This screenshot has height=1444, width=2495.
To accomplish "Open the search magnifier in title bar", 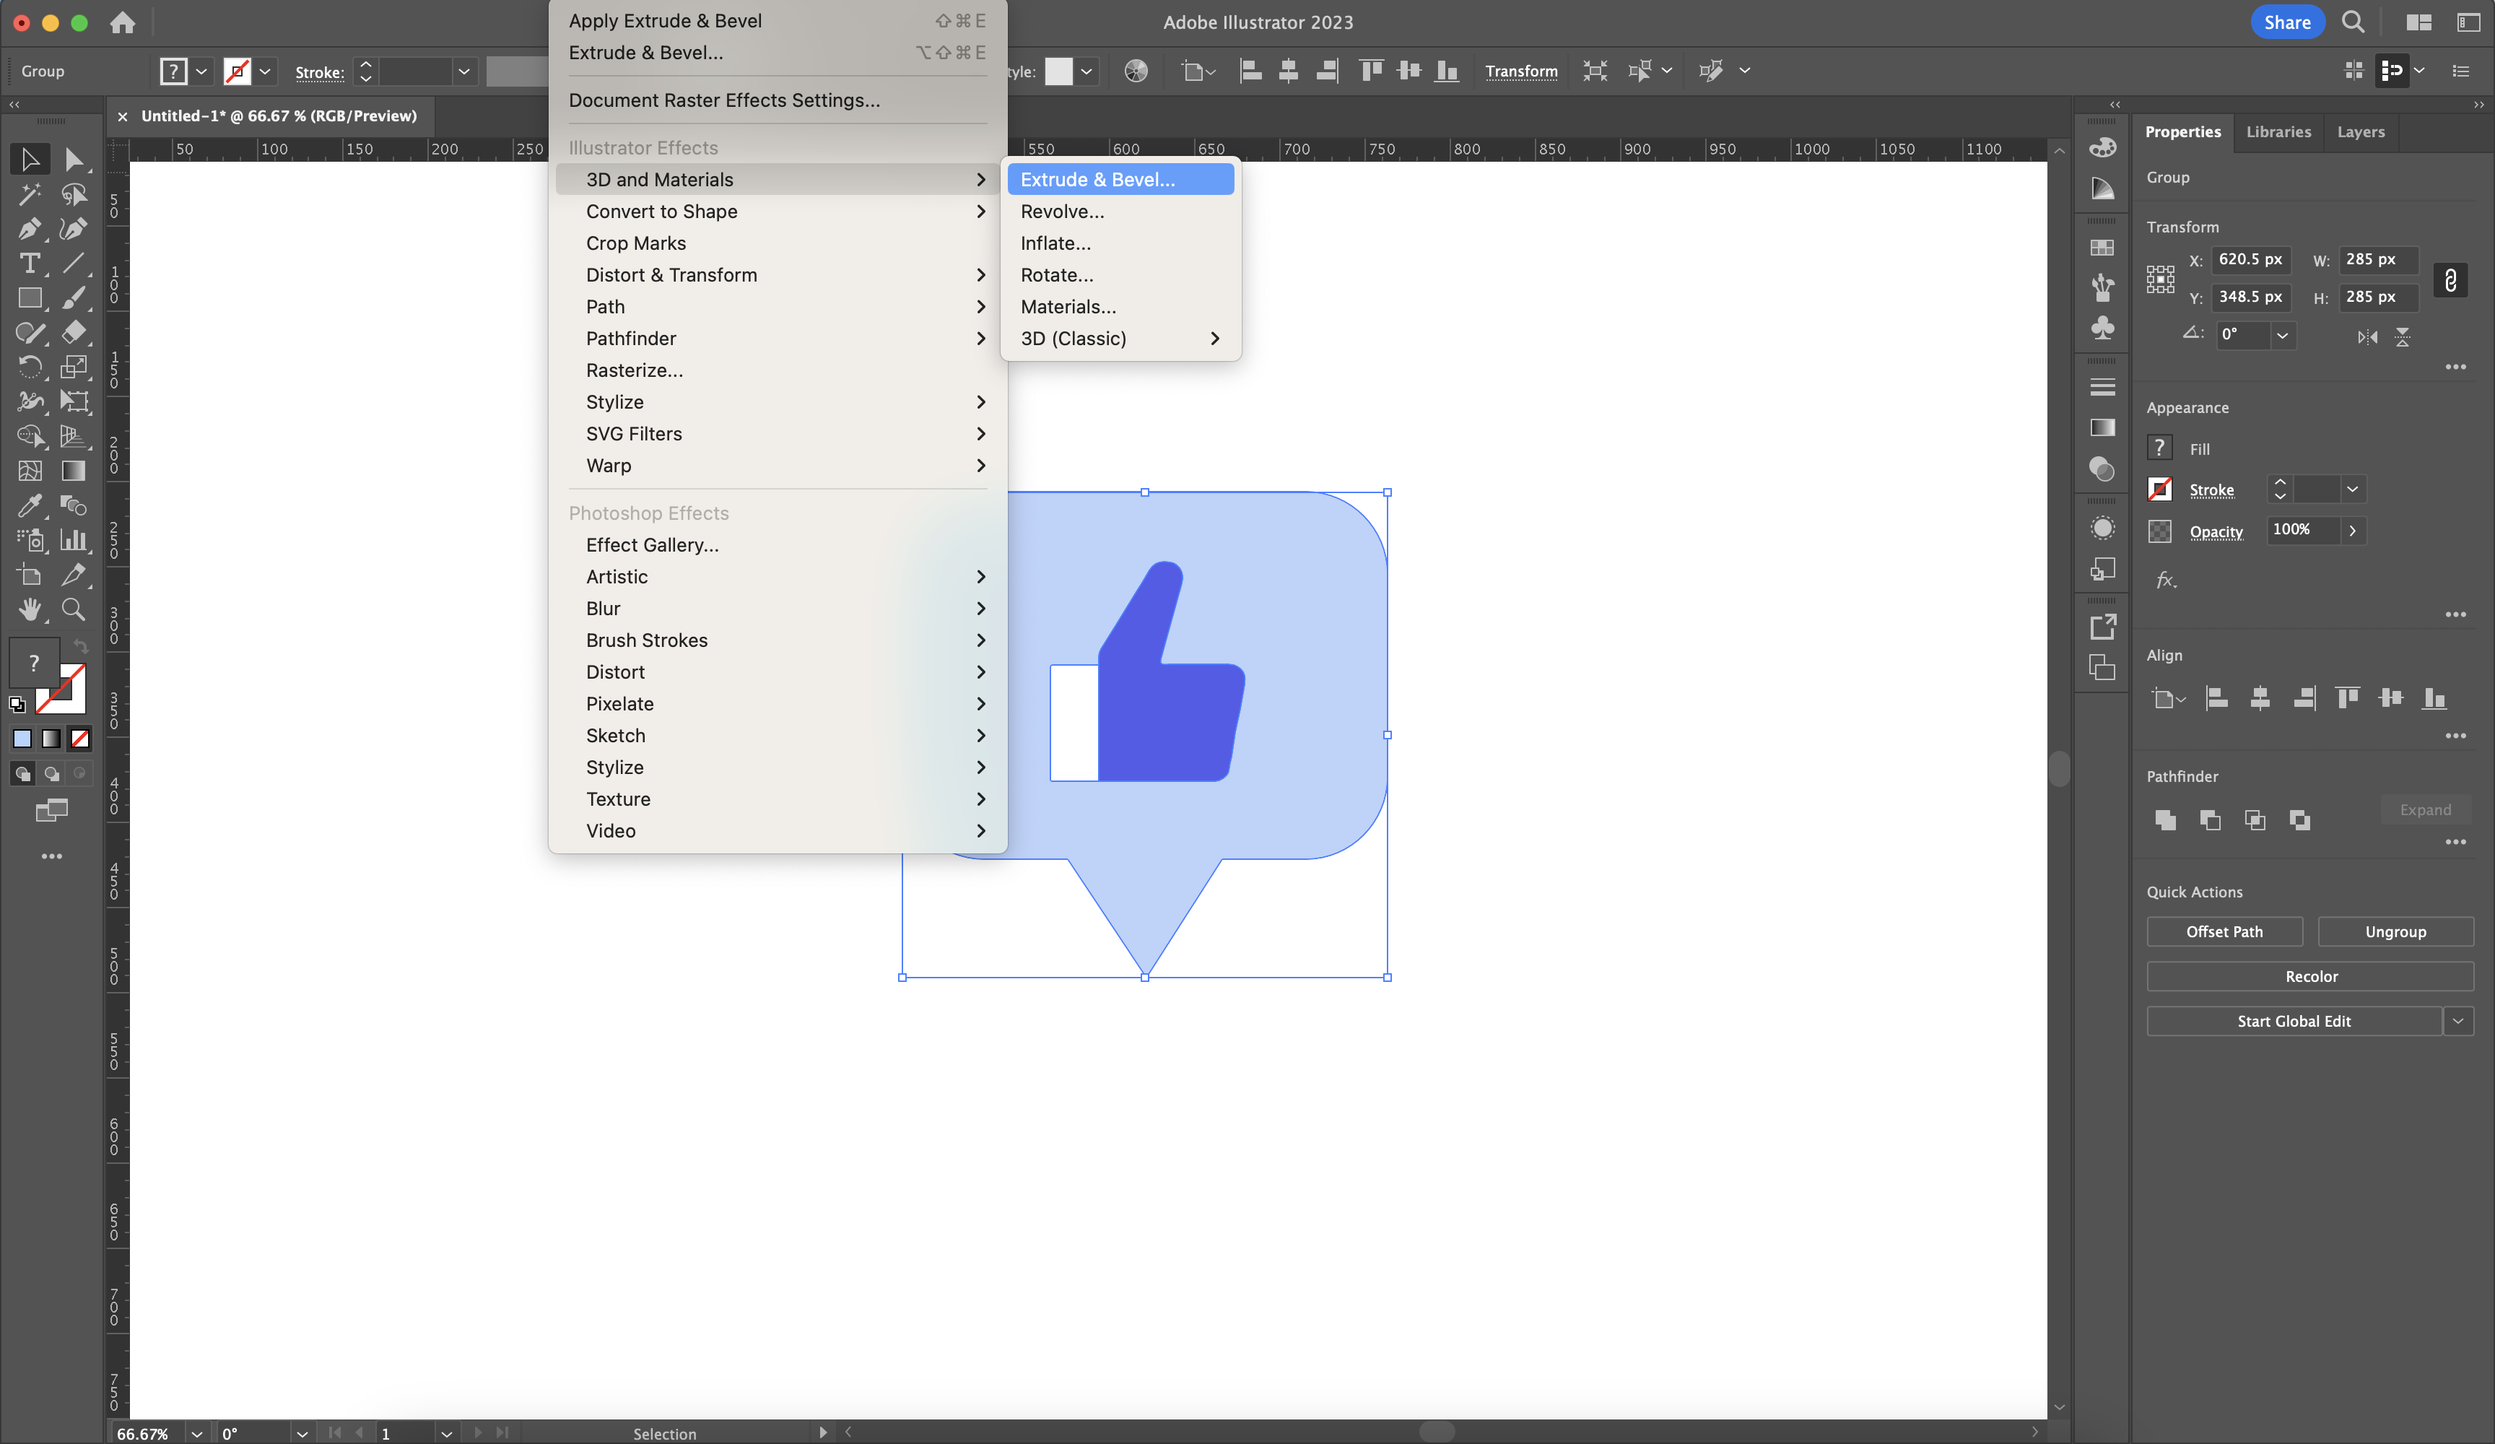I will point(2354,22).
